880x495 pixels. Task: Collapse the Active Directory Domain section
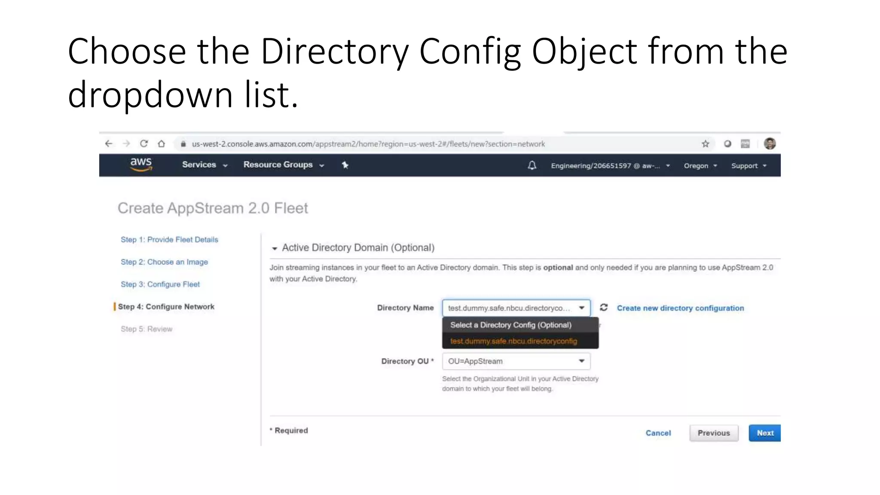pyautogui.click(x=275, y=248)
